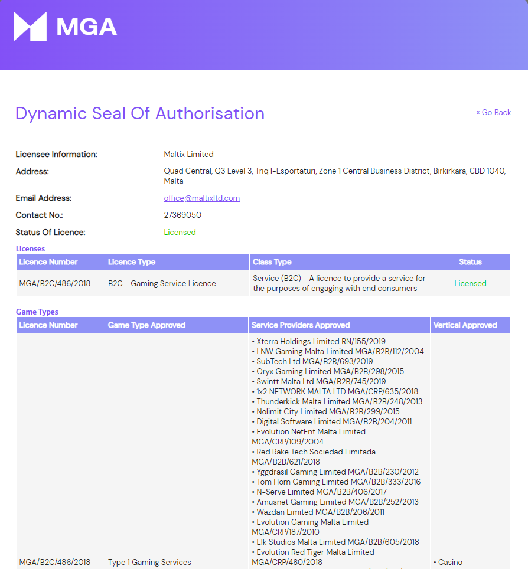
Task: Click the Class Type column header
Action: point(340,262)
